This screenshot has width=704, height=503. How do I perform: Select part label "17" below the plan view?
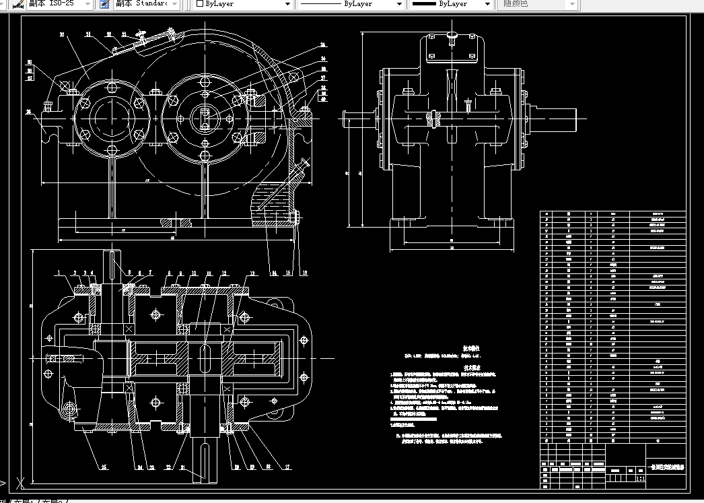(x=287, y=467)
